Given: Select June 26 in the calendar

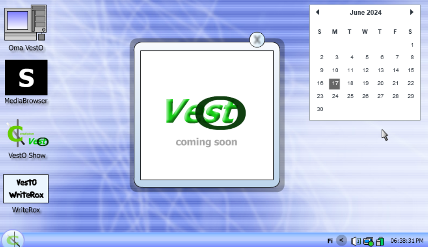Looking at the screenshot, I should point(365,96).
